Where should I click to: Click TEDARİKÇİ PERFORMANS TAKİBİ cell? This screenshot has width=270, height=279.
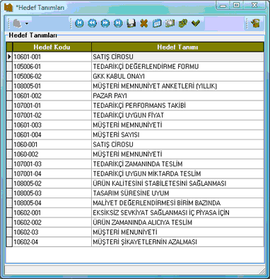(177, 106)
